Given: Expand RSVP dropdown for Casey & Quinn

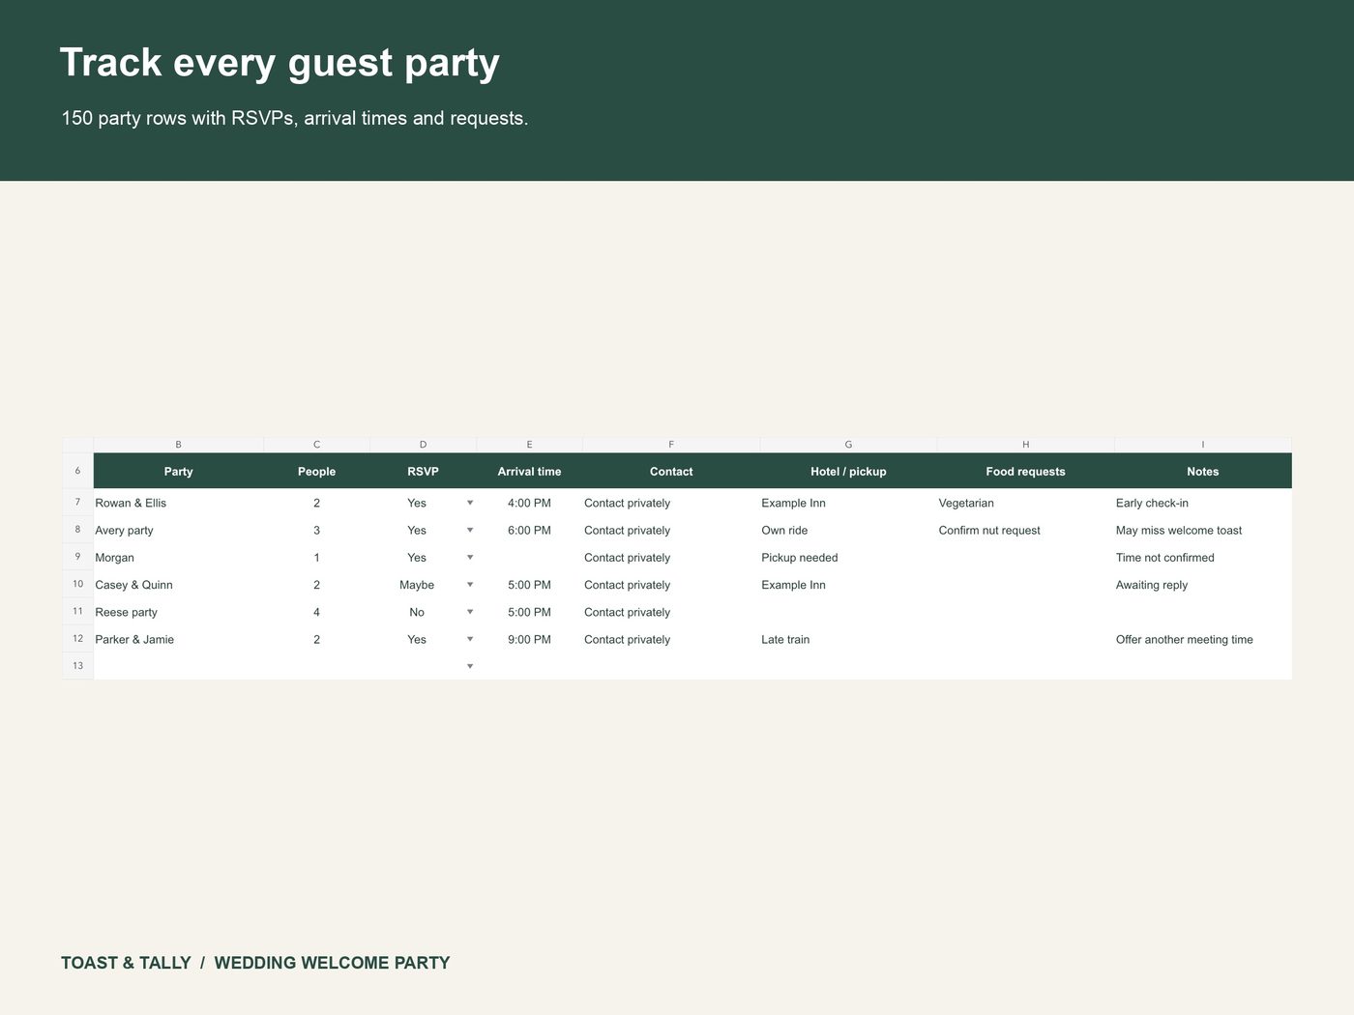Looking at the screenshot, I should (x=470, y=585).
